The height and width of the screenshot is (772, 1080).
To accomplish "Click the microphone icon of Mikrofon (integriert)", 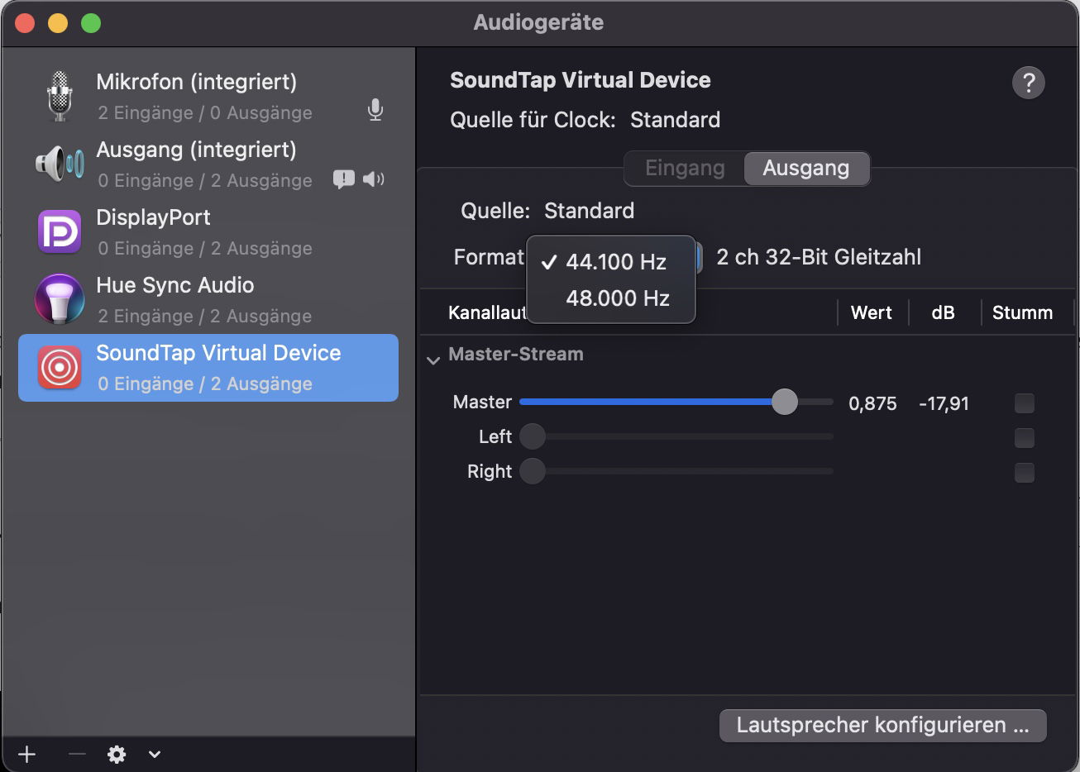I will (x=60, y=97).
